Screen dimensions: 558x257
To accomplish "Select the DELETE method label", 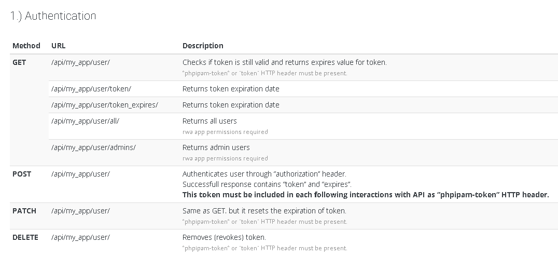I will pos(25,237).
